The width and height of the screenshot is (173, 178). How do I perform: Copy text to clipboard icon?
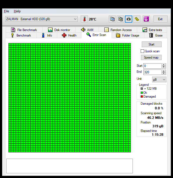coord(112,19)
